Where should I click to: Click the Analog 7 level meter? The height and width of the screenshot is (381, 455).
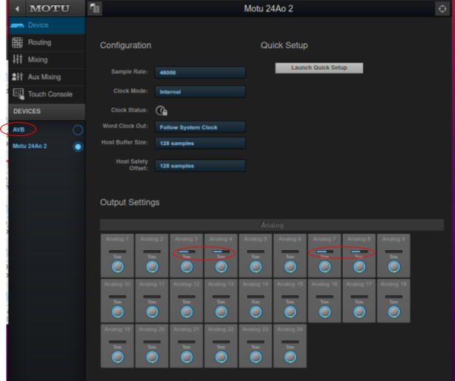click(325, 252)
